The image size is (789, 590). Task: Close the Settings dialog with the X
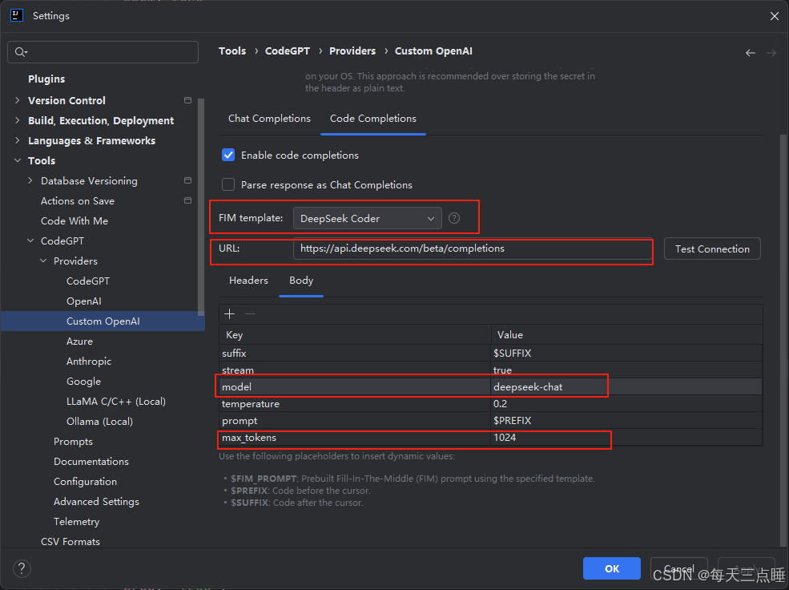[x=775, y=16]
